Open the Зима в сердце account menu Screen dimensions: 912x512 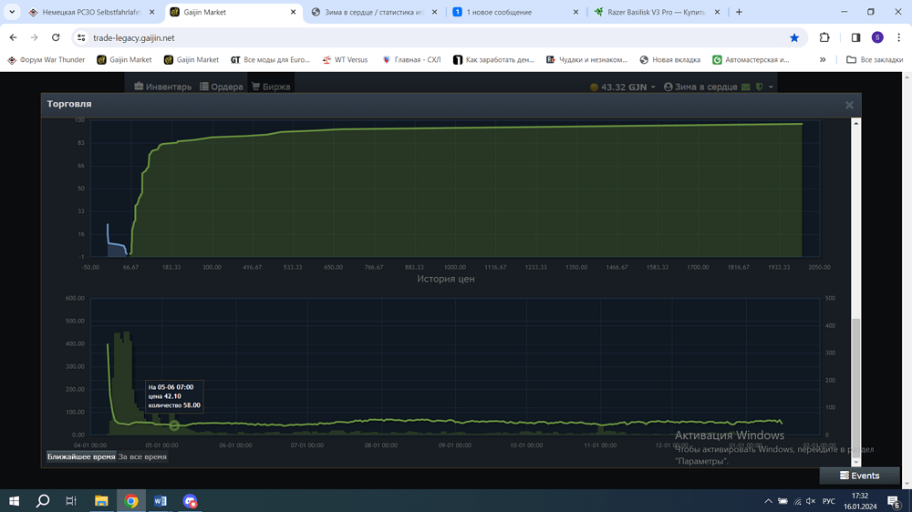click(x=700, y=87)
